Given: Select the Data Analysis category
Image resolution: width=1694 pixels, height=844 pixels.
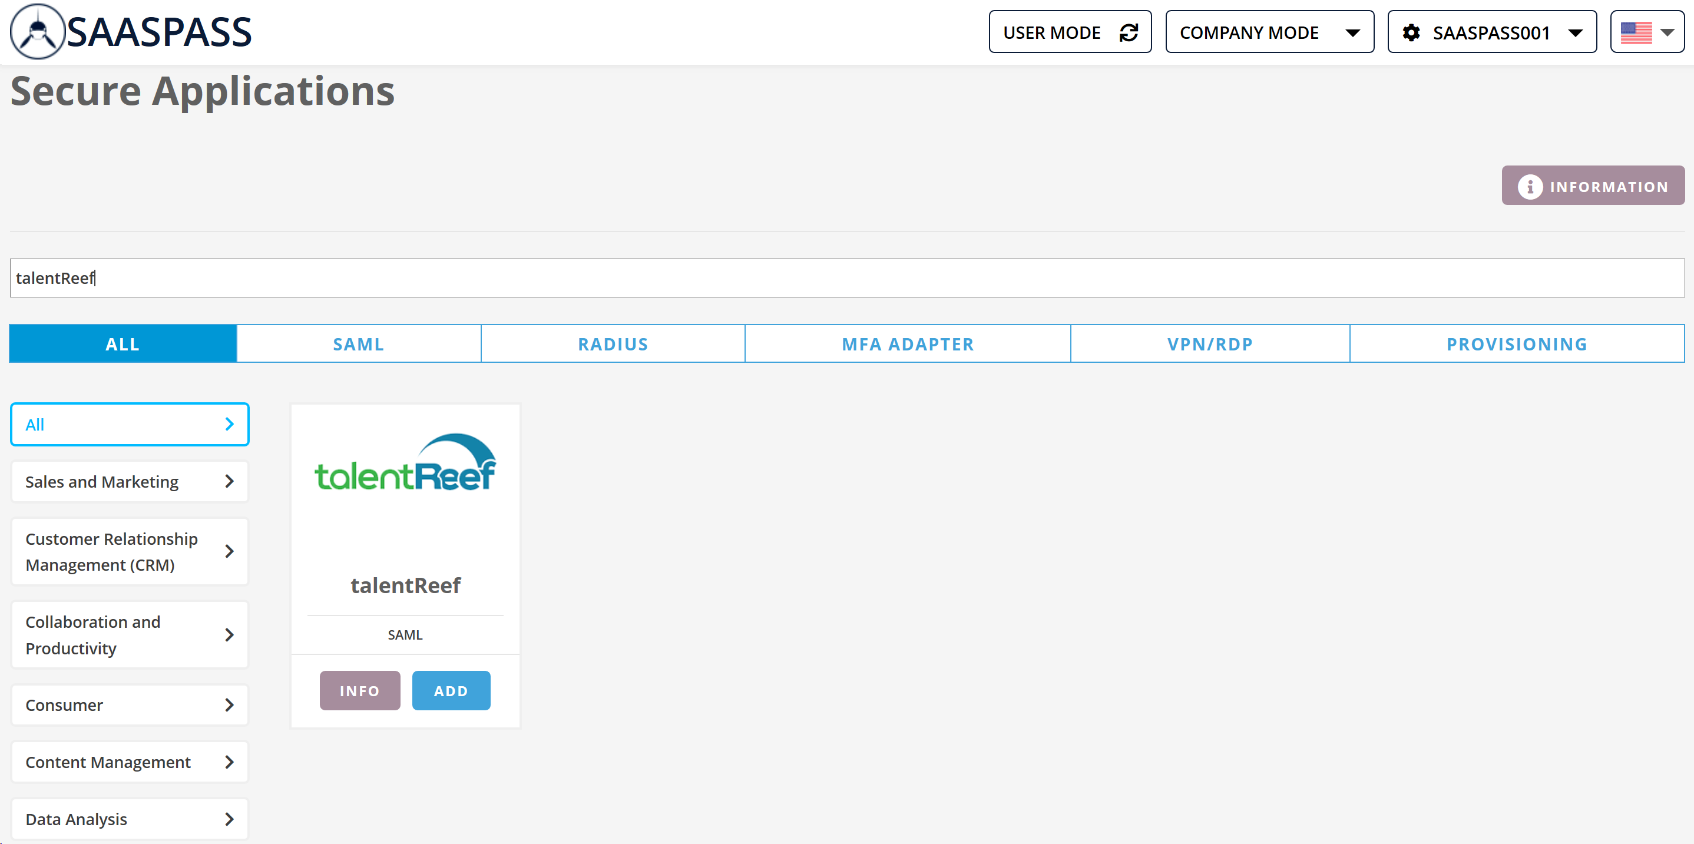Looking at the screenshot, I should 130,819.
